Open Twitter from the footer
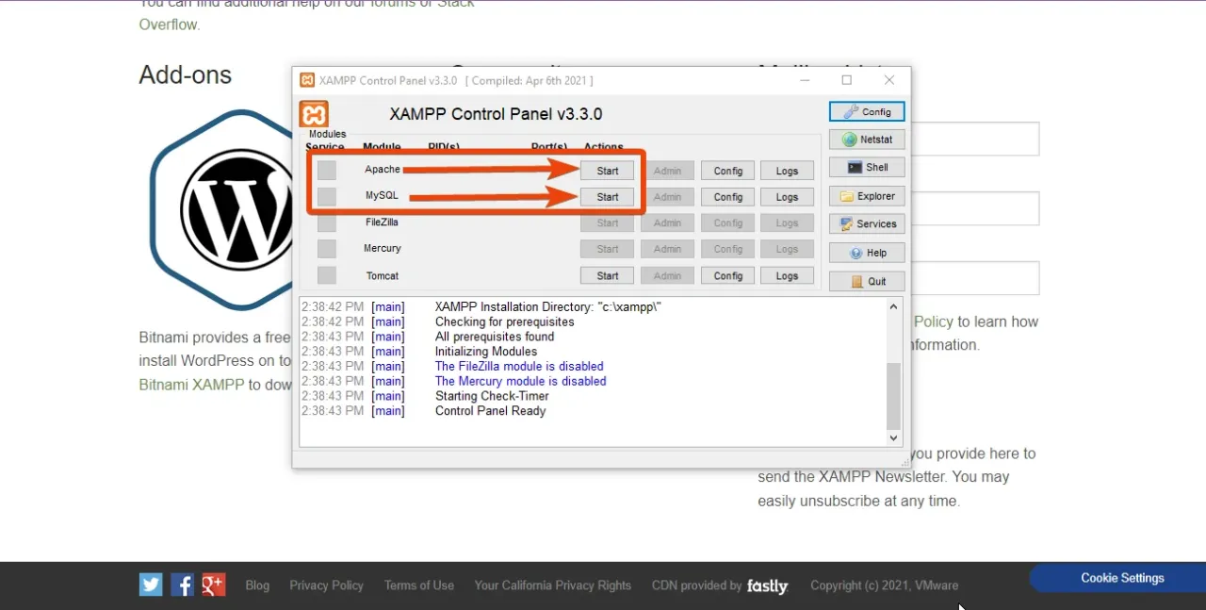 coord(150,585)
